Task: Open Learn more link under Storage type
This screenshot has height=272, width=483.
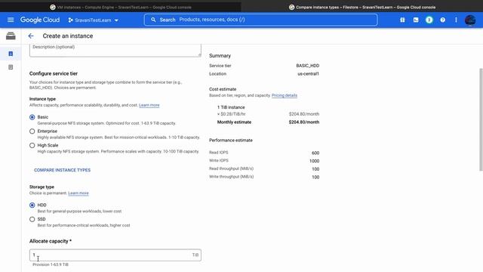Action: click(78, 193)
